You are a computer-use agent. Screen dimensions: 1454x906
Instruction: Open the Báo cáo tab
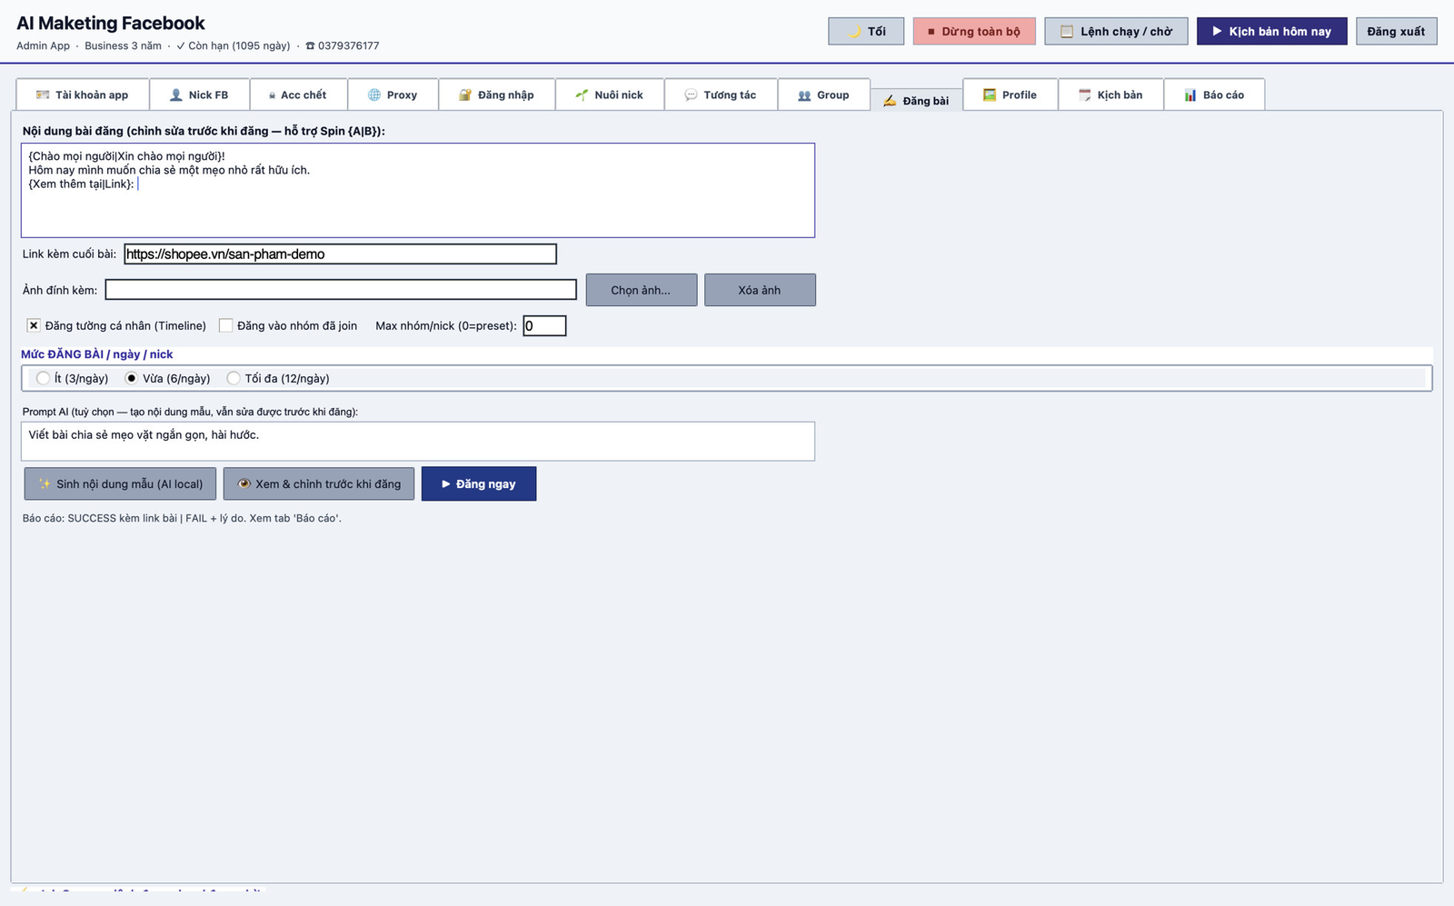(x=1214, y=95)
